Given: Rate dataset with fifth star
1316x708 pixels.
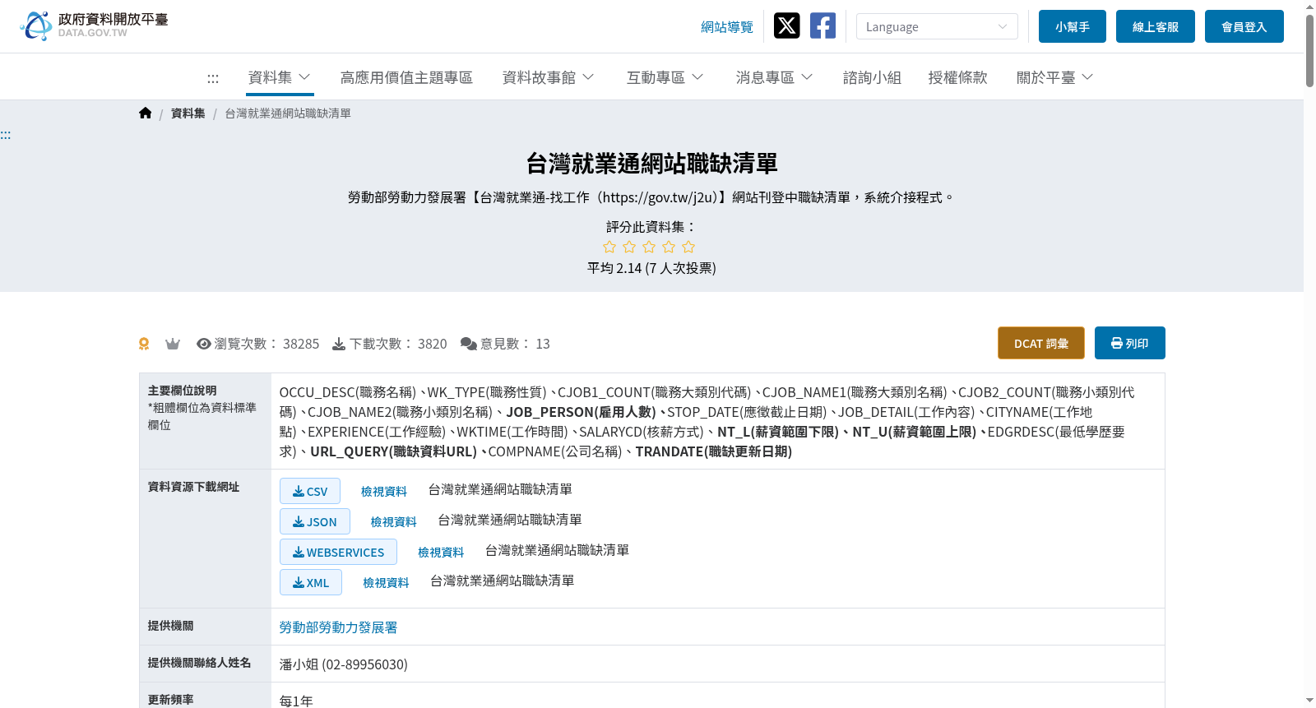Looking at the screenshot, I should (688, 247).
